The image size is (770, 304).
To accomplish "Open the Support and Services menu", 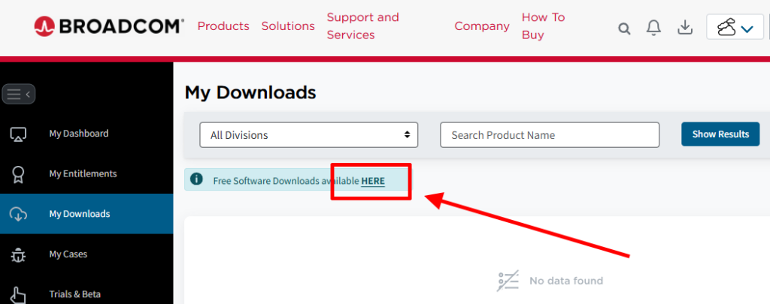I will tap(363, 26).
